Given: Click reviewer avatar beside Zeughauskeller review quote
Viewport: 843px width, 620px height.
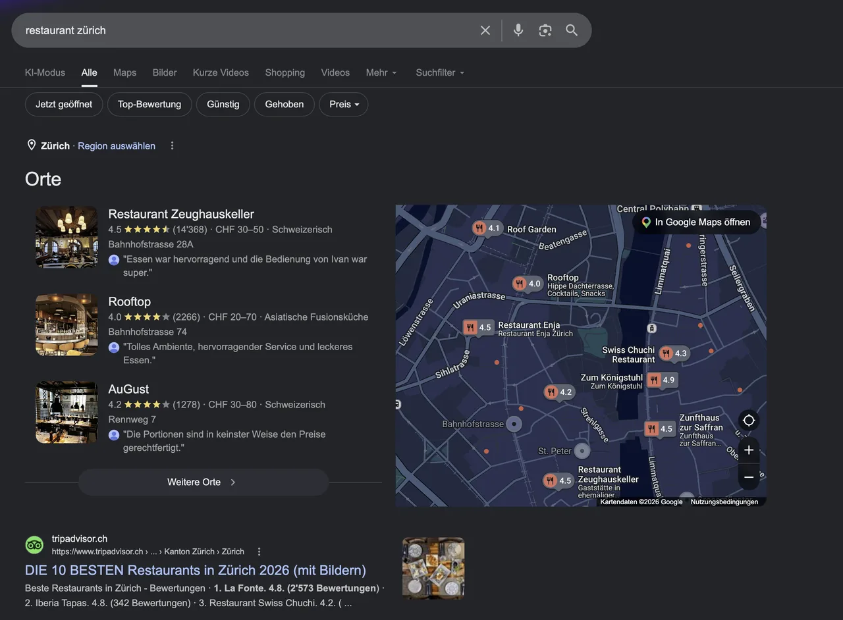Looking at the screenshot, I should click(114, 260).
